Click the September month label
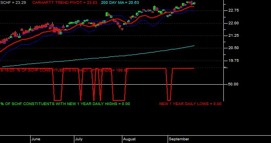 [x=179, y=139]
